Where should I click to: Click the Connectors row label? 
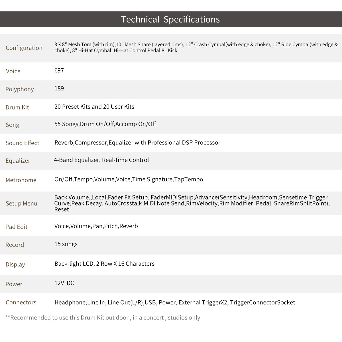(21, 302)
